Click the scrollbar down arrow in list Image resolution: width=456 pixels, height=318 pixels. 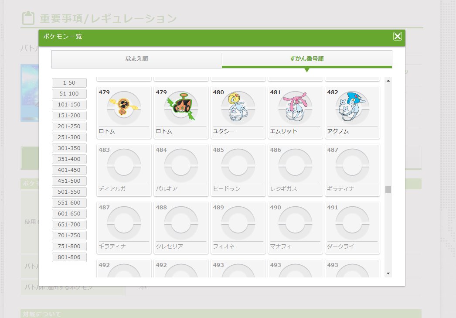[388, 274]
